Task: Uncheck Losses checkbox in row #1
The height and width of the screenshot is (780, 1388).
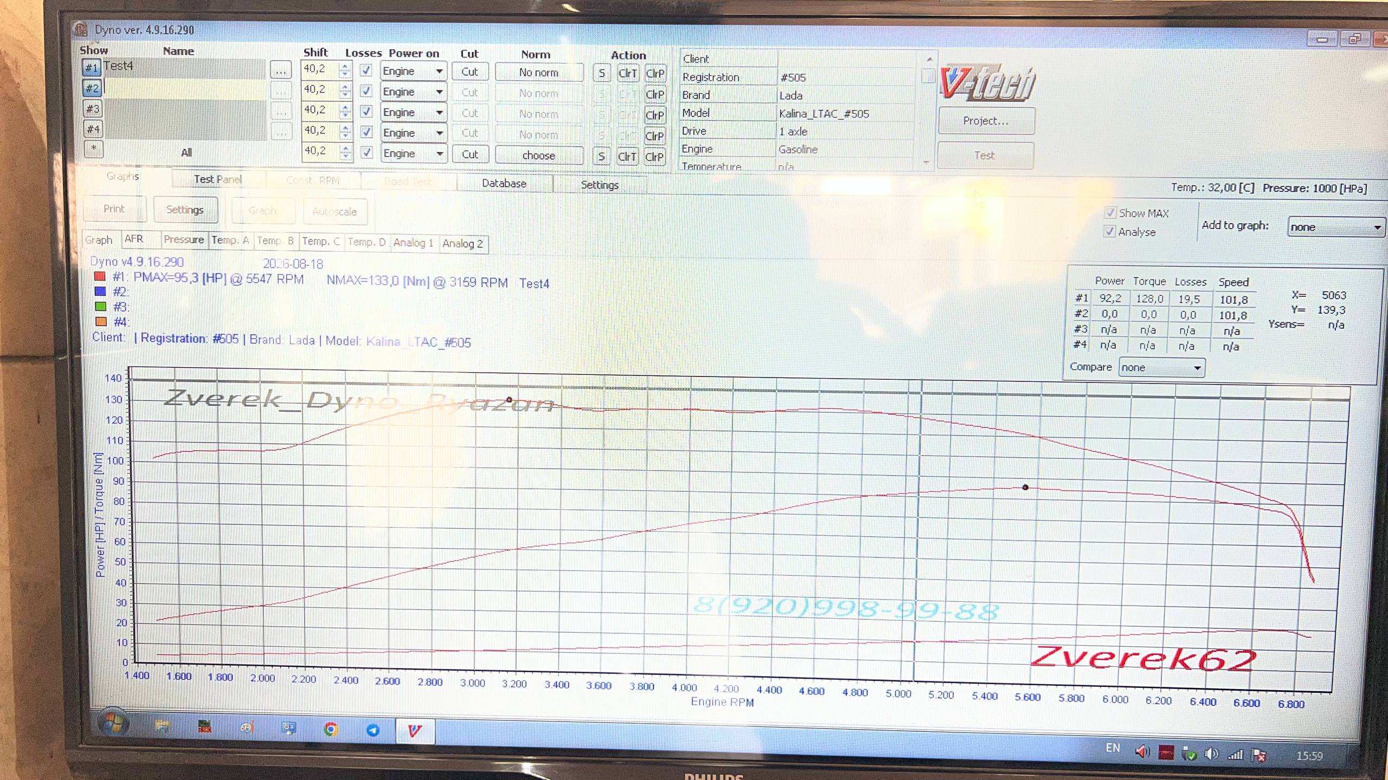Action: pos(367,70)
